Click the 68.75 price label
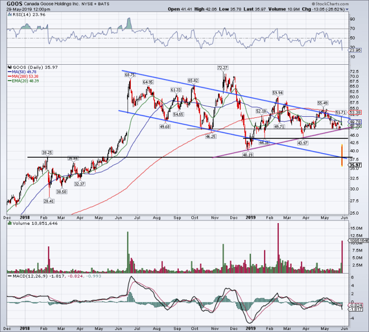The image size is (369, 332). pyautogui.click(x=130, y=75)
